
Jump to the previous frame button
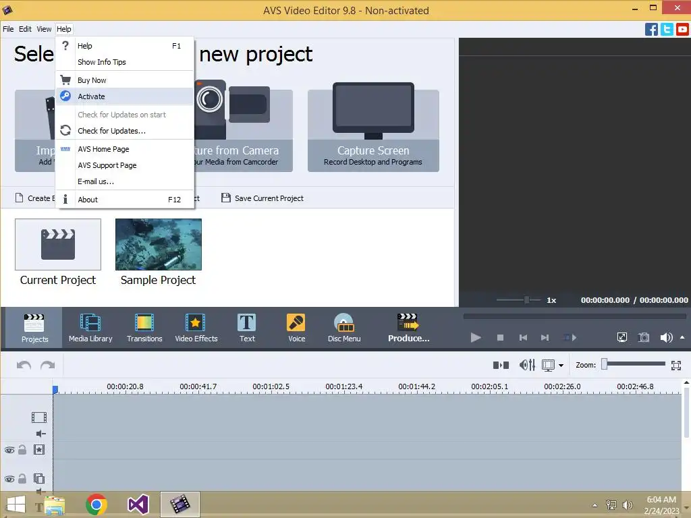point(523,337)
